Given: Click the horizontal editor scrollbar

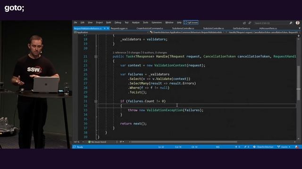Looking at the screenshot, I should click(x=184, y=142).
